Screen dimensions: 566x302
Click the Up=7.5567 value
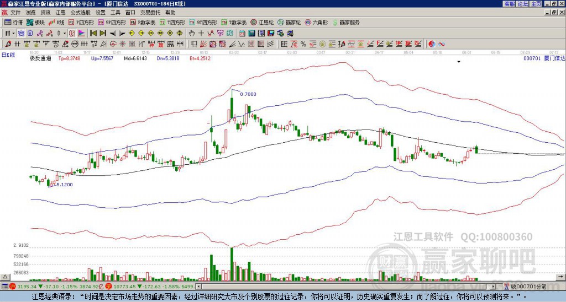point(102,58)
